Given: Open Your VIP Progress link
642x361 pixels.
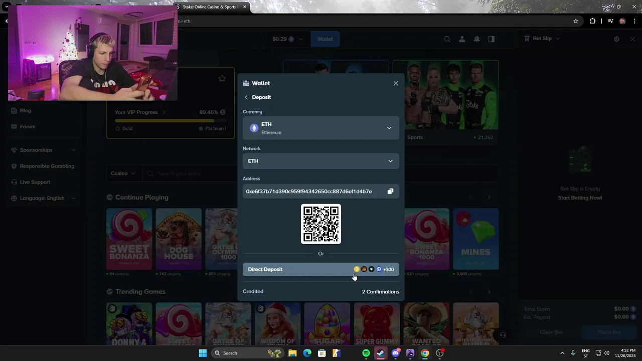Looking at the screenshot, I should (x=140, y=112).
